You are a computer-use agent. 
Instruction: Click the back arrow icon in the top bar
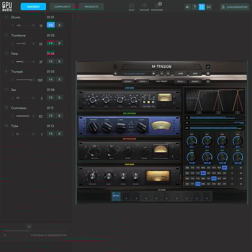pyautogui.click(x=188, y=7)
